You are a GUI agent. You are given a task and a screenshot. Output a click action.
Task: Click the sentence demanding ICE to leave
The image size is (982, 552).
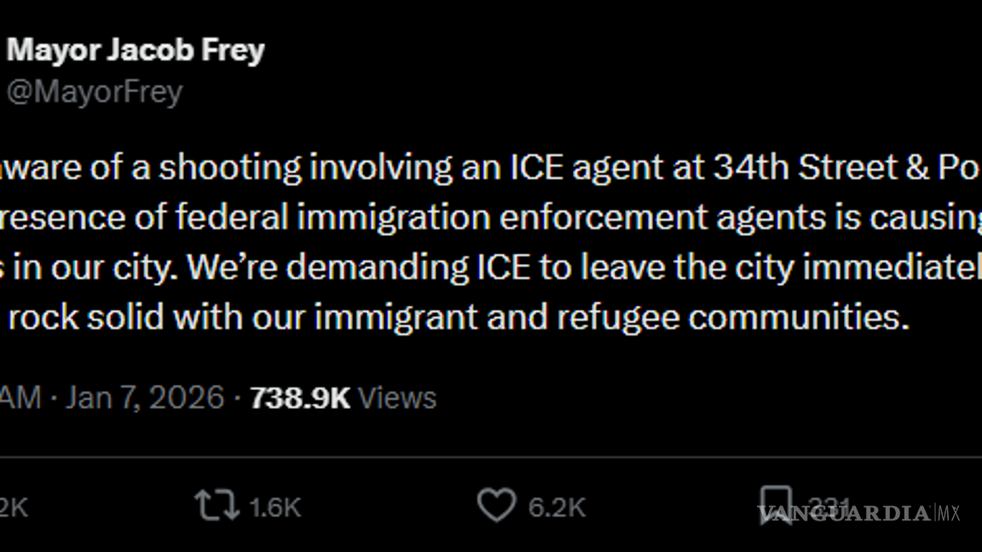(580, 267)
